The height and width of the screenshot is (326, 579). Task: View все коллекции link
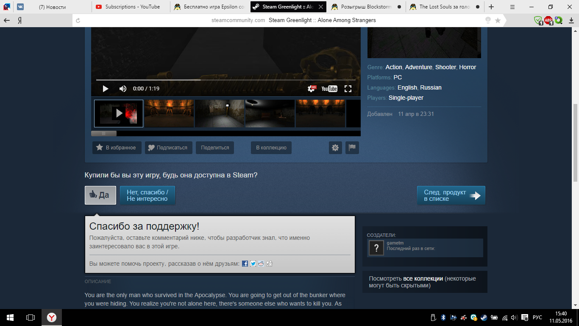tap(423, 278)
